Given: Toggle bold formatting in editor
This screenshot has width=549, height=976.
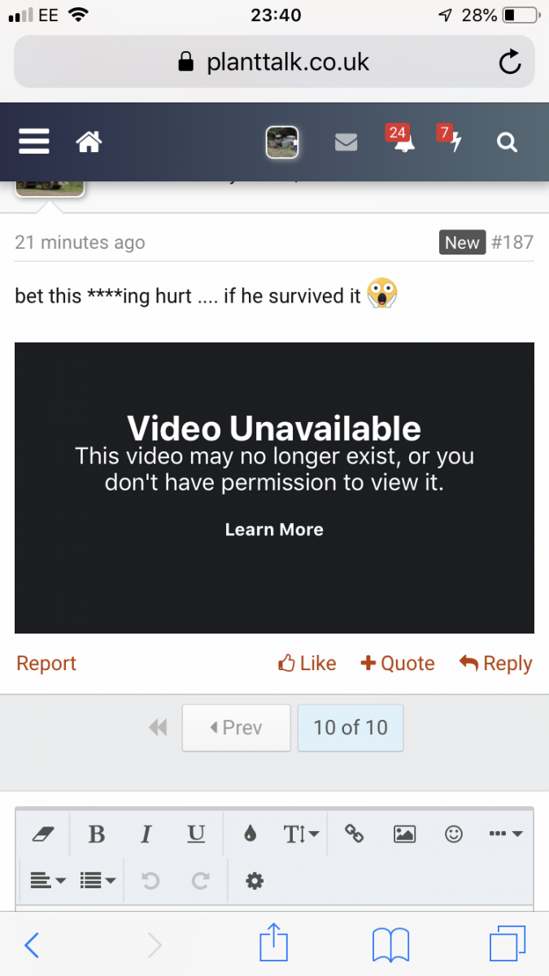Looking at the screenshot, I should click(x=96, y=834).
